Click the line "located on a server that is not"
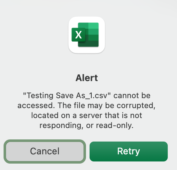 87,115
